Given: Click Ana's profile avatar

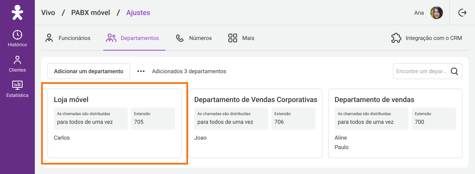Looking at the screenshot, I should (x=437, y=13).
